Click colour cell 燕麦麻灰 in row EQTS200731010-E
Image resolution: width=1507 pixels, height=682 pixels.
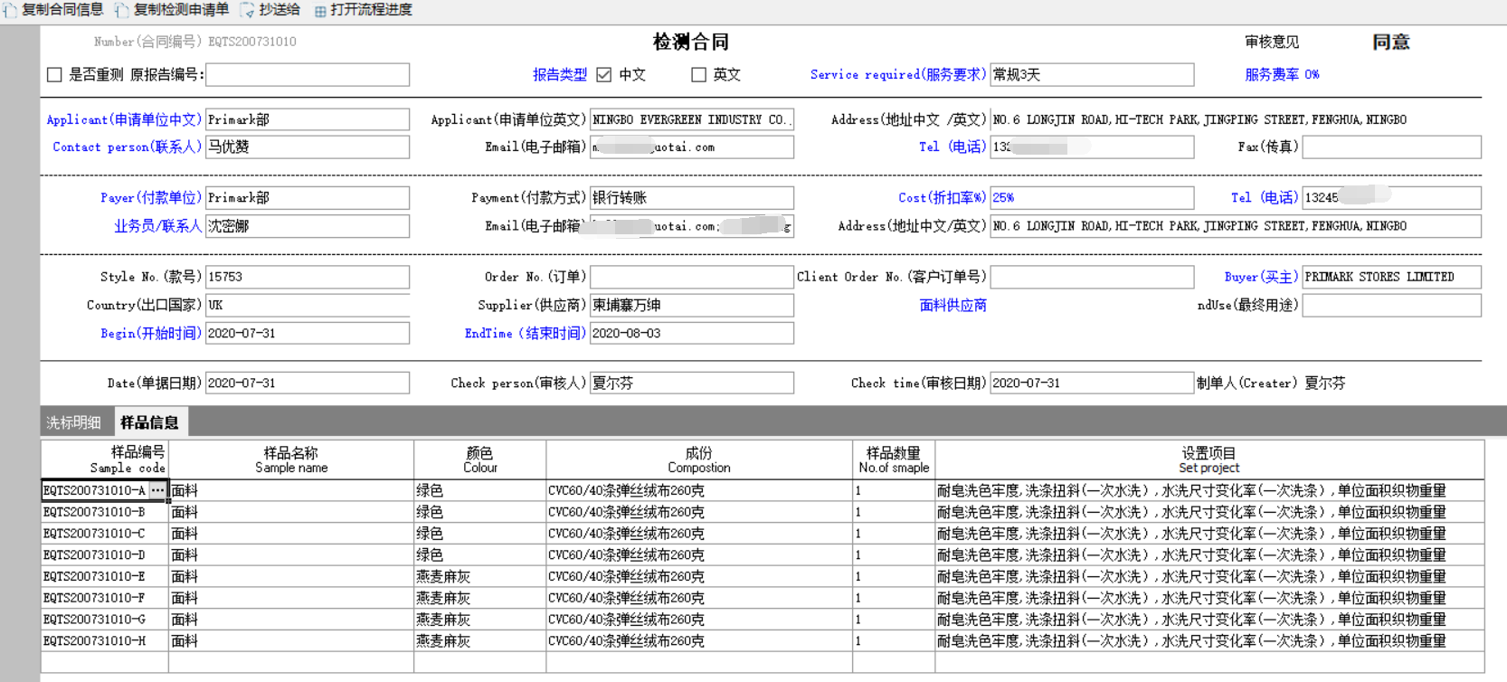480,576
